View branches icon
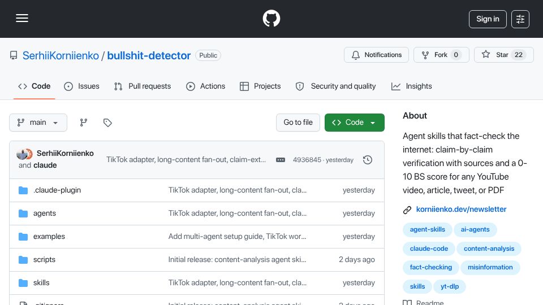This screenshot has height=305, width=543. click(84, 123)
